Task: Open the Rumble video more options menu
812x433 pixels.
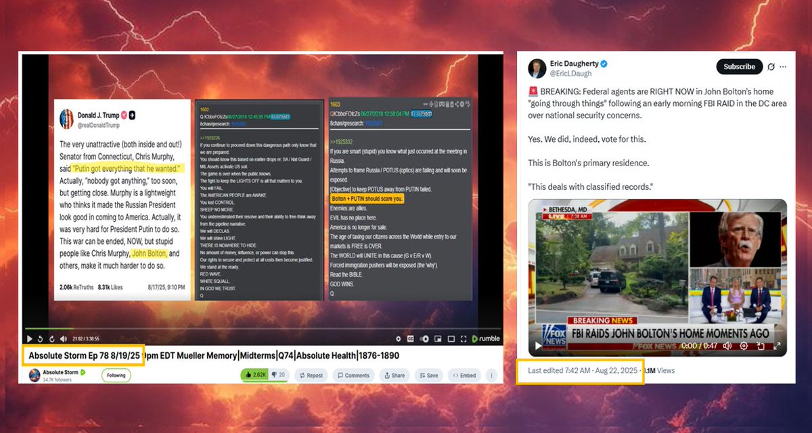Action: click(x=491, y=375)
